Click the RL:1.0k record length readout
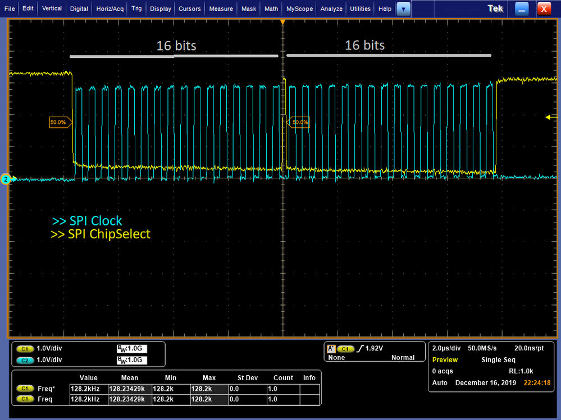Viewport: 561px width, 420px height. (x=521, y=371)
